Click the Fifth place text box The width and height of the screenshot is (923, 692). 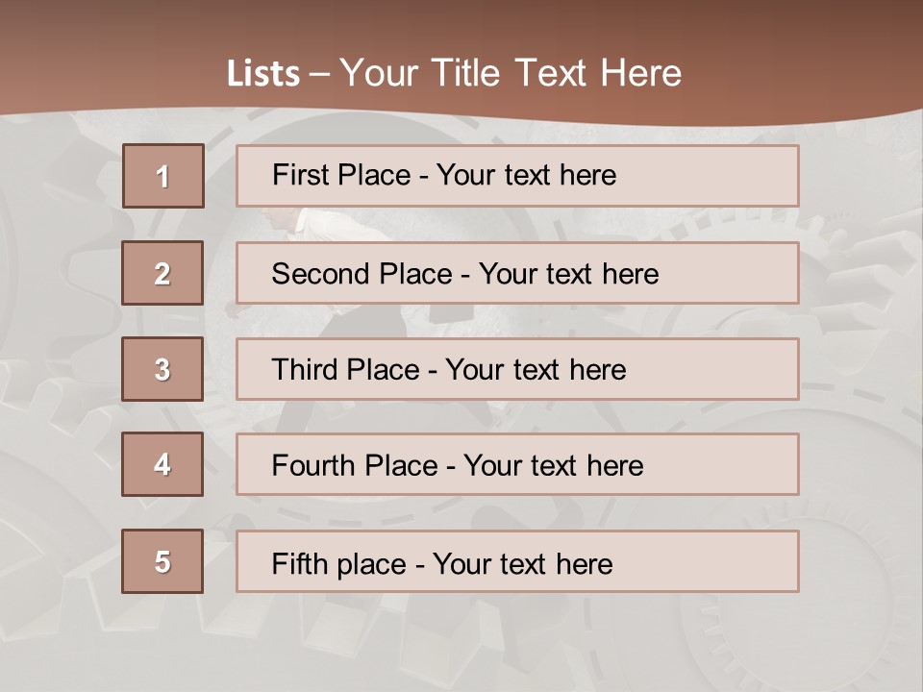517,561
